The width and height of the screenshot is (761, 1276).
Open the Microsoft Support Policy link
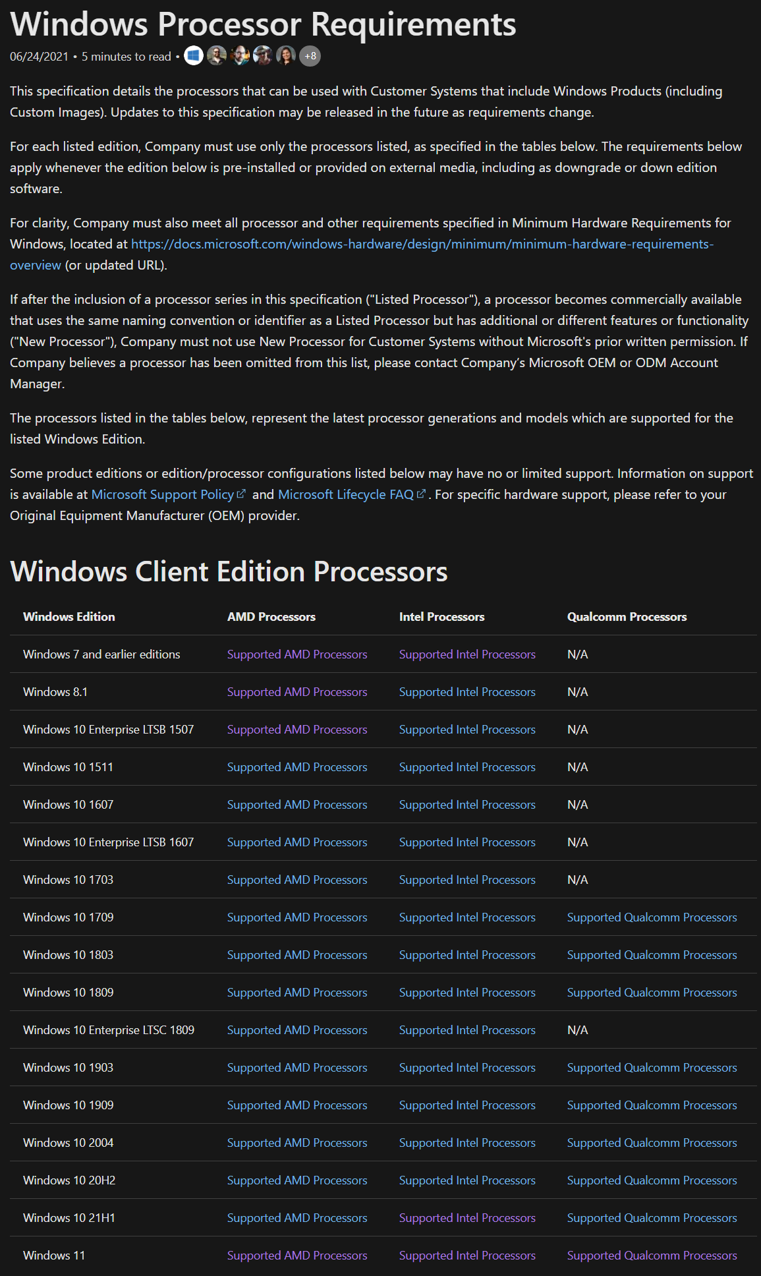(162, 494)
